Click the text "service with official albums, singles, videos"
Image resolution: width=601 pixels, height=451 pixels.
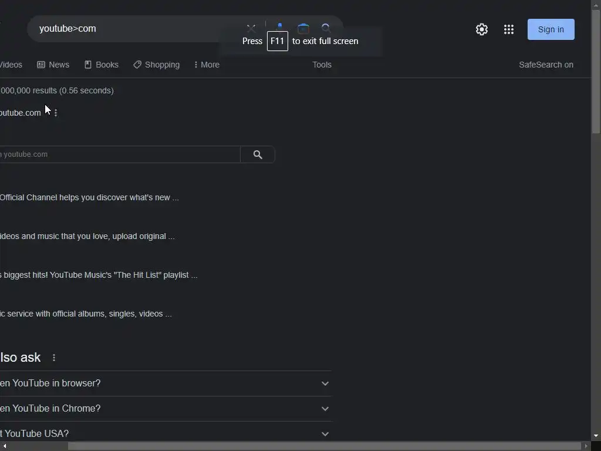(x=85, y=314)
